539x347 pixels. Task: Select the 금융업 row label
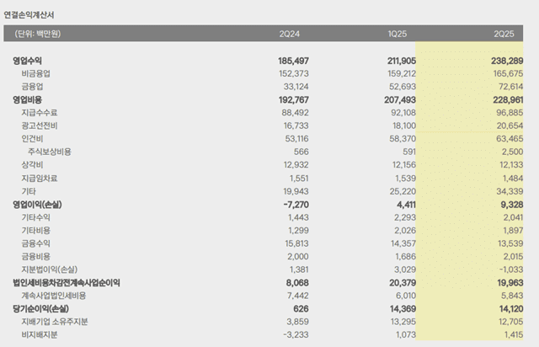[x=32, y=87]
